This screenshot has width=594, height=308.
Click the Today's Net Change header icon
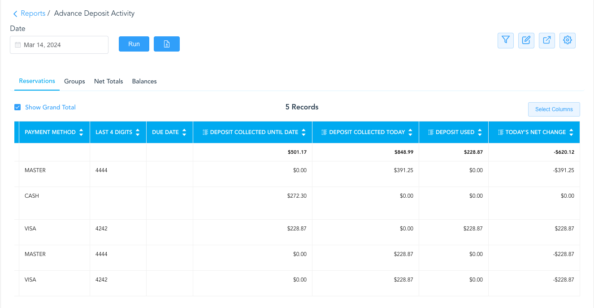tap(500, 132)
